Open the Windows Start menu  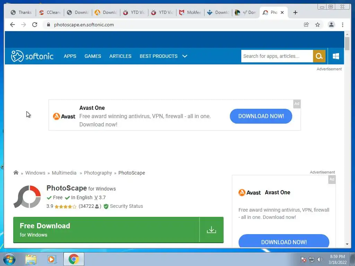point(9,259)
